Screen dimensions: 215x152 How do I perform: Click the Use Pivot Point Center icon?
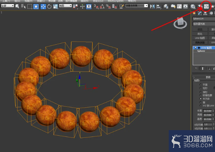[x=75, y=6]
